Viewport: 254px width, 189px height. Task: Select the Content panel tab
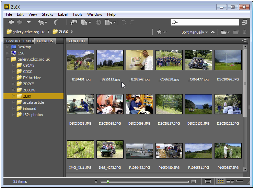coord(77,41)
